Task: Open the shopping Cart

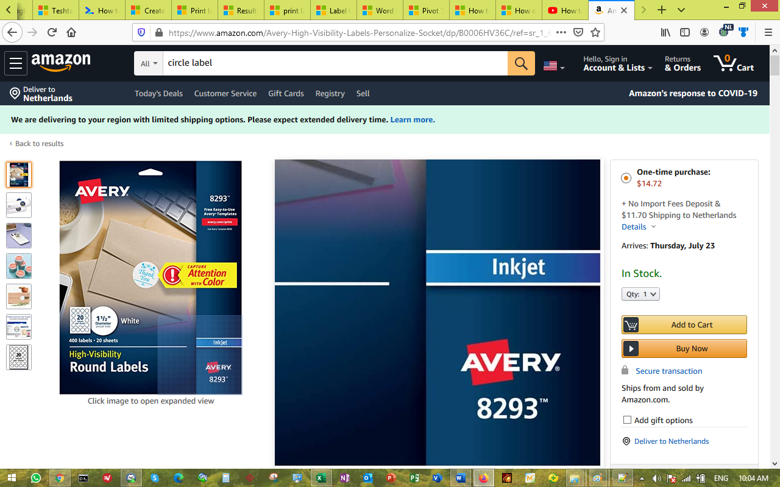Action: point(734,63)
